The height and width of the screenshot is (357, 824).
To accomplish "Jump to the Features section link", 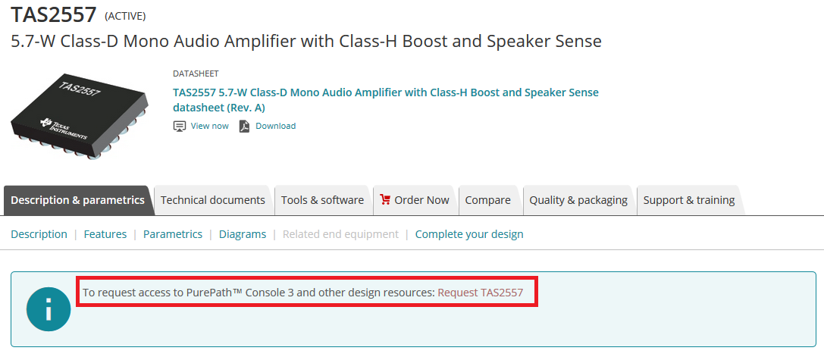I will click(105, 234).
